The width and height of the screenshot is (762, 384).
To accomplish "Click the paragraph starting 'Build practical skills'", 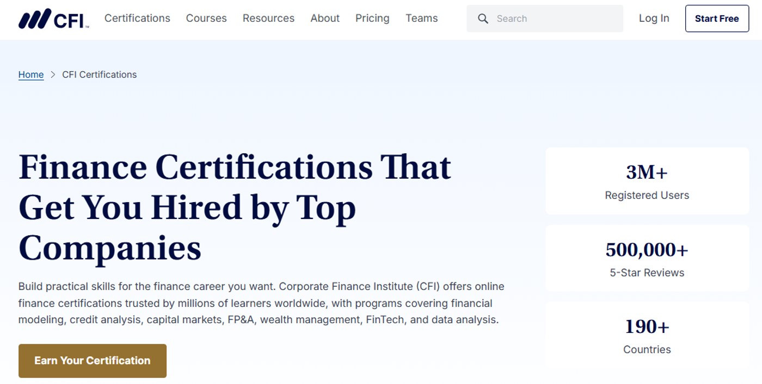I will tap(261, 303).
